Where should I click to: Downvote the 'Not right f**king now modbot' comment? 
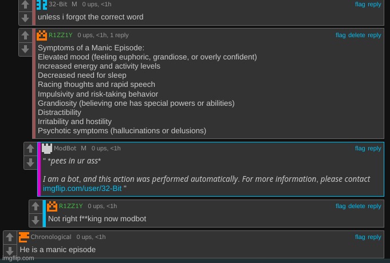36,220
